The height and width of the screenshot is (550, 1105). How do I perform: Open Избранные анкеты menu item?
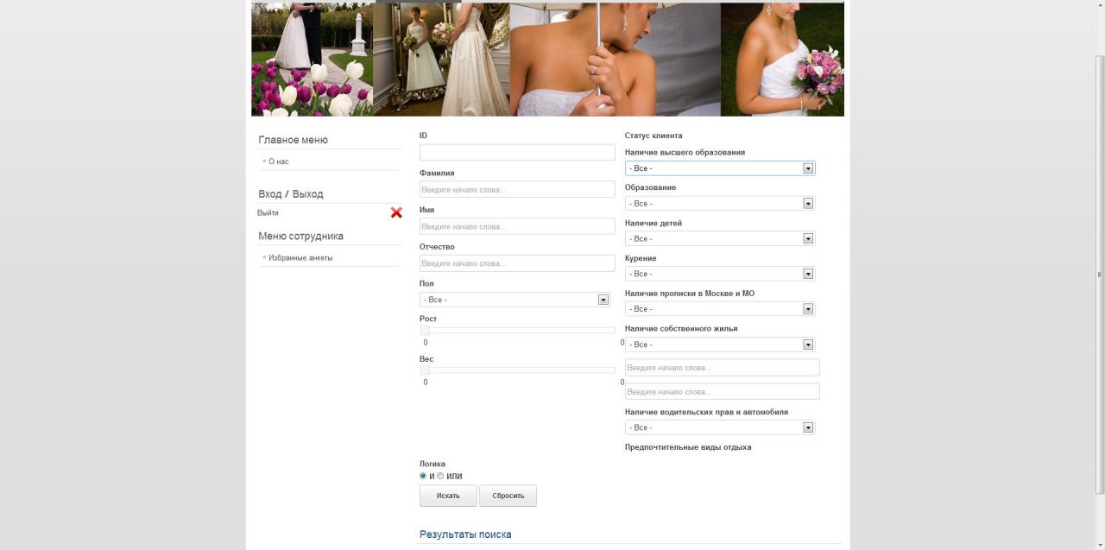coord(300,257)
